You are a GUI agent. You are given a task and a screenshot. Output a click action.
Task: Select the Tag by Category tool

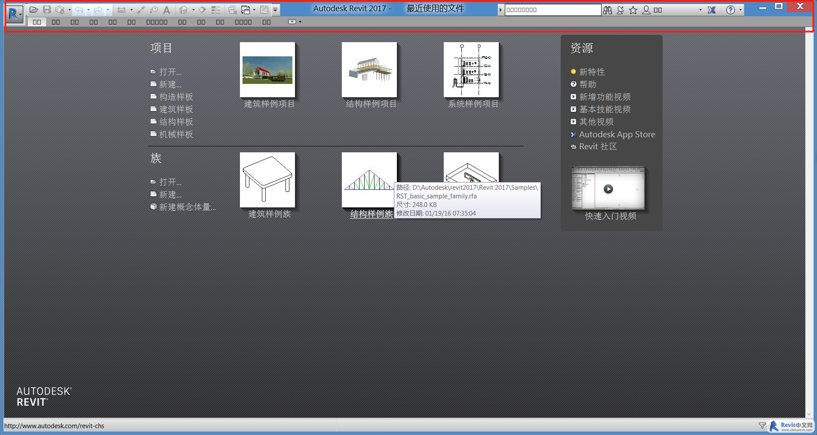pyautogui.click(x=154, y=9)
